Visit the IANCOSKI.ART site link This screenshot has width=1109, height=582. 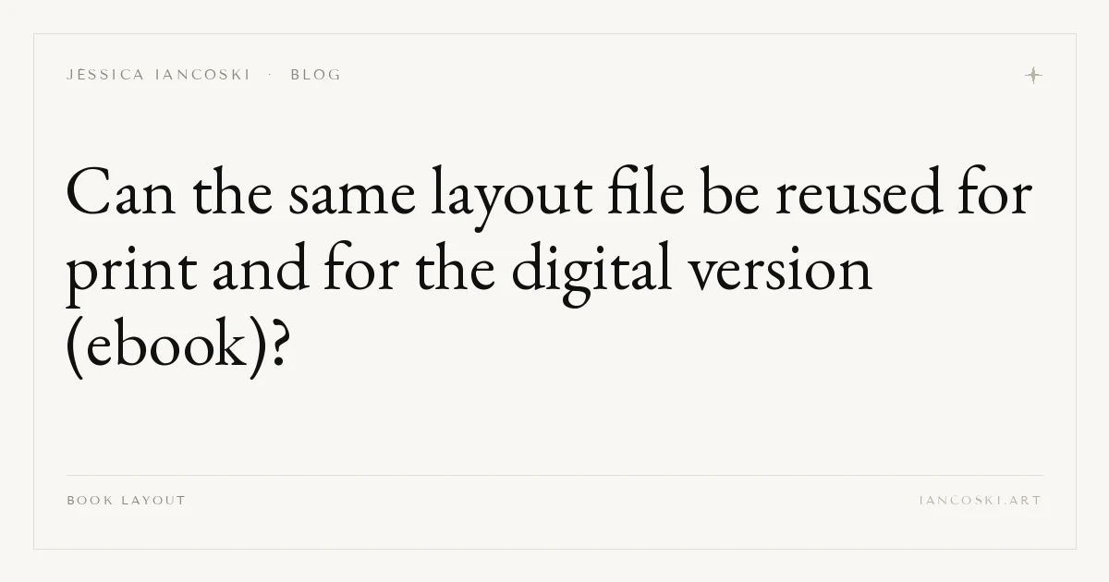[x=981, y=501]
